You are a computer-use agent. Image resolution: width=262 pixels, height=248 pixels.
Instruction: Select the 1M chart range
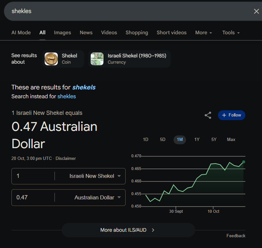point(180,140)
